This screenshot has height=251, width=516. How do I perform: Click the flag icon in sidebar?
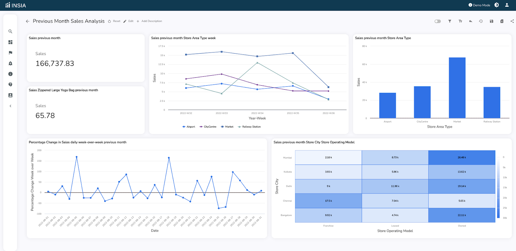click(10, 53)
